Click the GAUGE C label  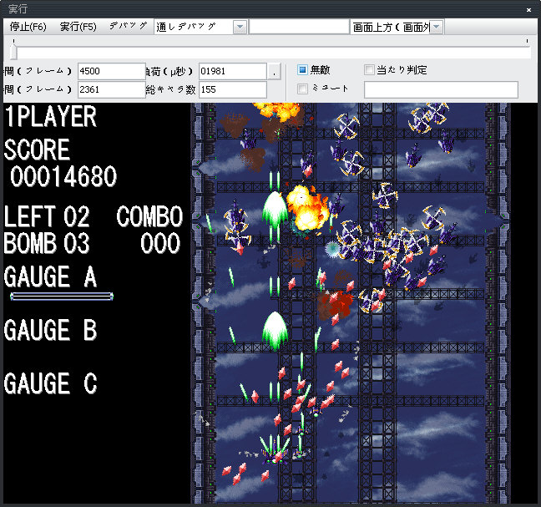(x=51, y=383)
